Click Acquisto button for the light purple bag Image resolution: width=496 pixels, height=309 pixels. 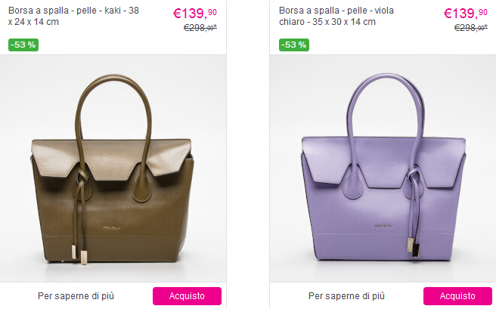click(457, 296)
